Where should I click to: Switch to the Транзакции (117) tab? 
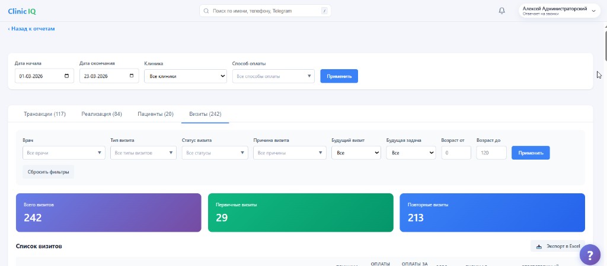44,114
